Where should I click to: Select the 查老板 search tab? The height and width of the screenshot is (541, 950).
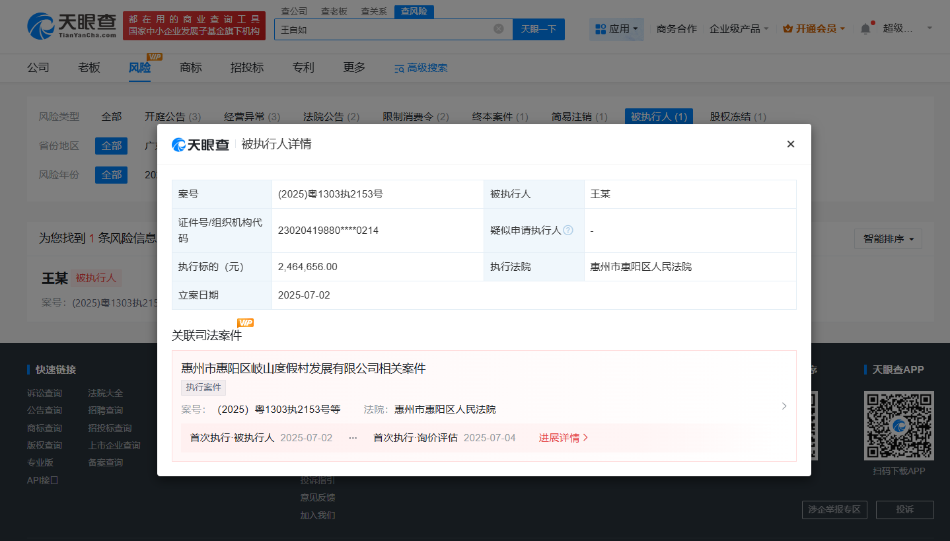334,11
